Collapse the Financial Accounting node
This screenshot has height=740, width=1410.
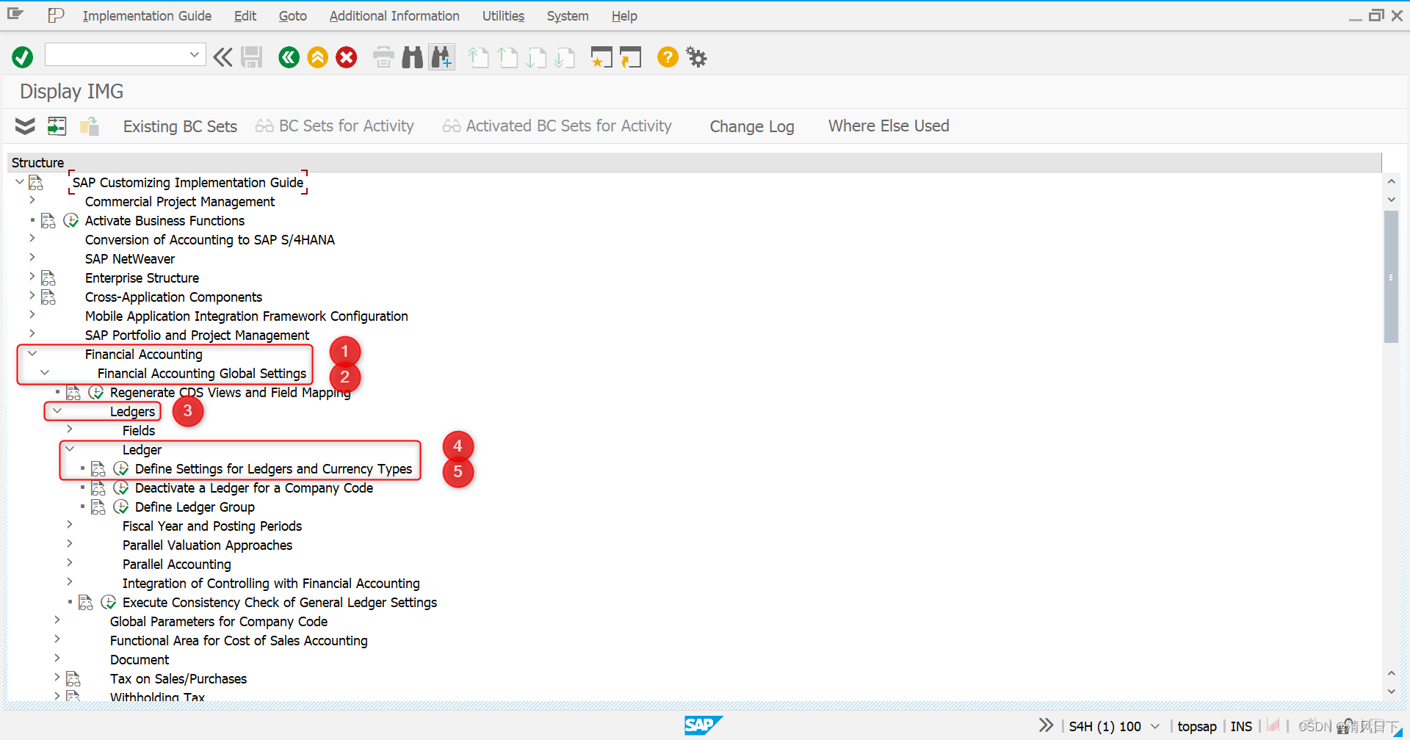point(32,353)
